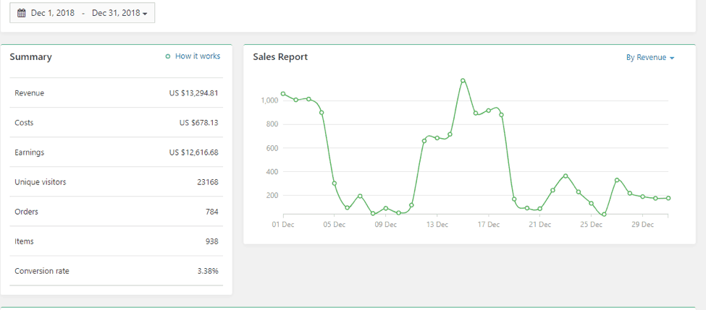Click the calendar icon in date picker
The height and width of the screenshot is (310, 706).
click(x=22, y=13)
